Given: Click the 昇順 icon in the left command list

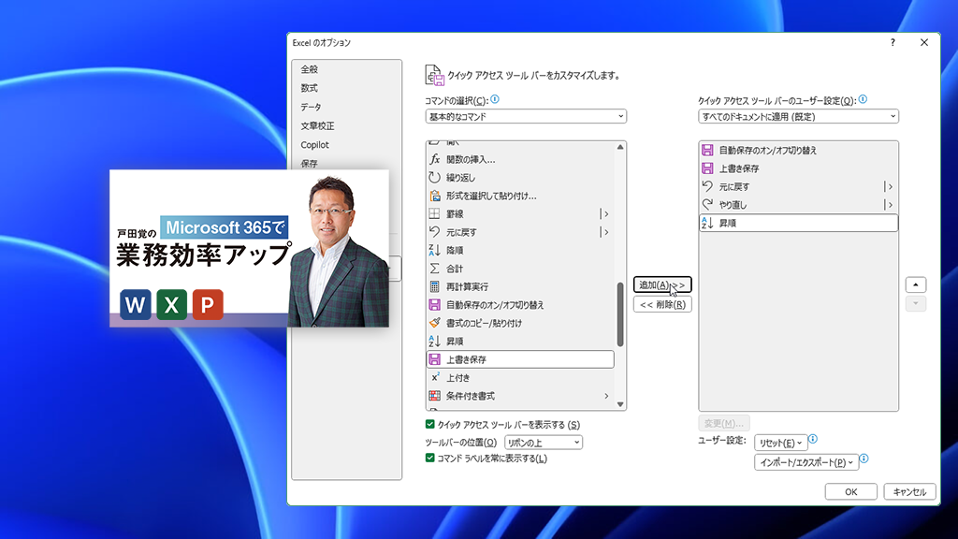Looking at the screenshot, I should pos(434,341).
